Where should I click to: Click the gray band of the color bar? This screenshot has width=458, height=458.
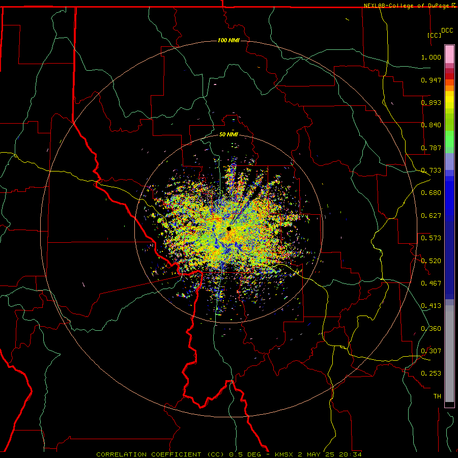[449, 354]
